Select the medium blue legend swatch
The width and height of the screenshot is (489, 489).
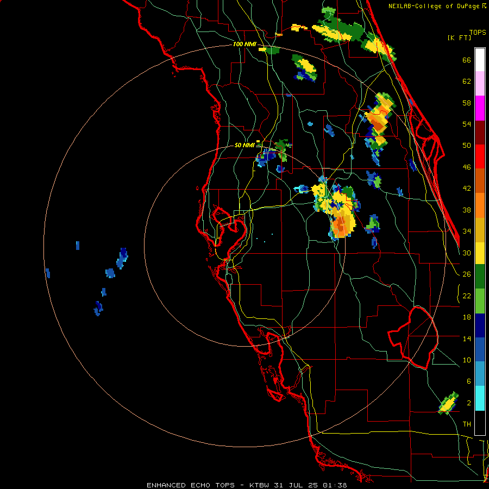[480, 349]
